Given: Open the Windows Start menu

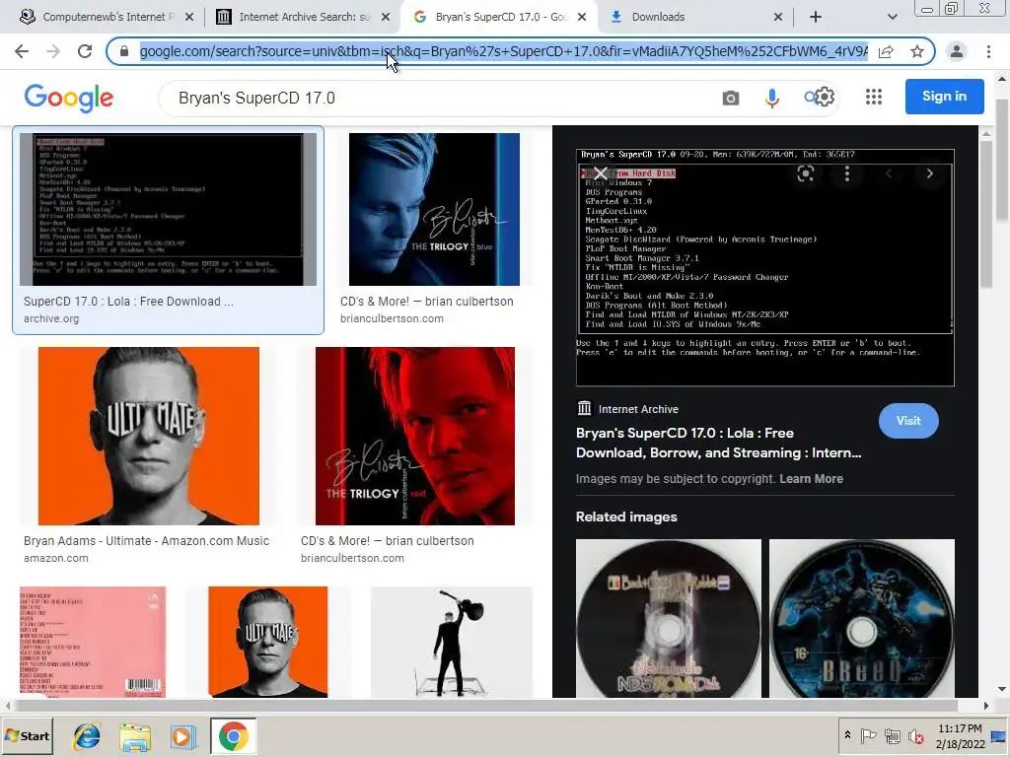Looking at the screenshot, I should [x=27, y=735].
